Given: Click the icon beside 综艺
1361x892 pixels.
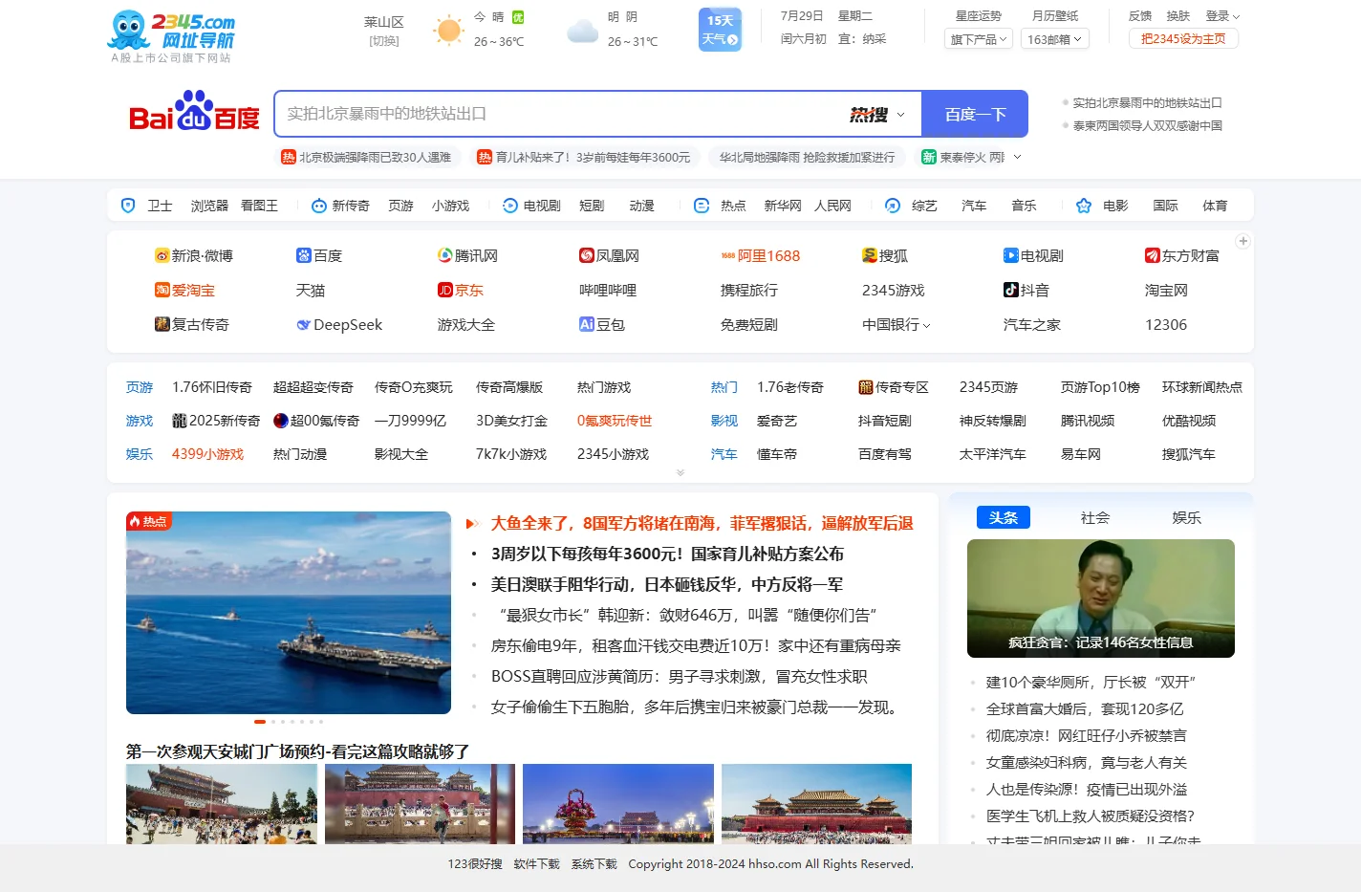Looking at the screenshot, I should 893,206.
